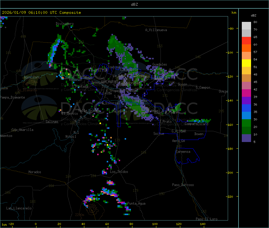Click the Cp_Diamante label
The height and width of the screenshot is (228, 269).
[x=27, y=90]
